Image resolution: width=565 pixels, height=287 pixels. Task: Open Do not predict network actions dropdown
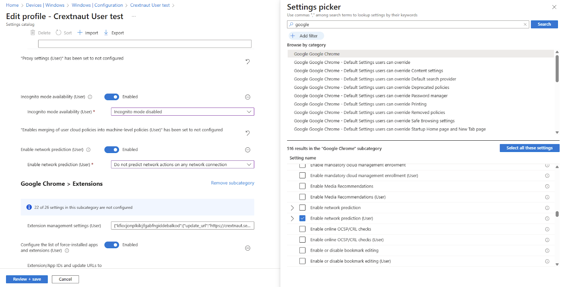[183, 165]
